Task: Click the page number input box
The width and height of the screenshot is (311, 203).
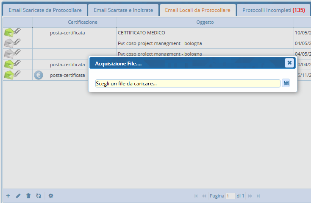Action: tap(230, 196)
